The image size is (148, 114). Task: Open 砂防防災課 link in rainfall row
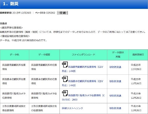tap(115, 67)
